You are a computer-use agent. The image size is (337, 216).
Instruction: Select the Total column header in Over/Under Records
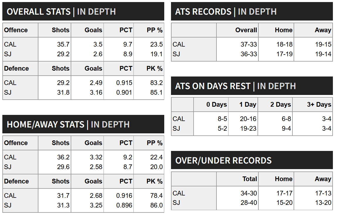click(x=250, y=179)
